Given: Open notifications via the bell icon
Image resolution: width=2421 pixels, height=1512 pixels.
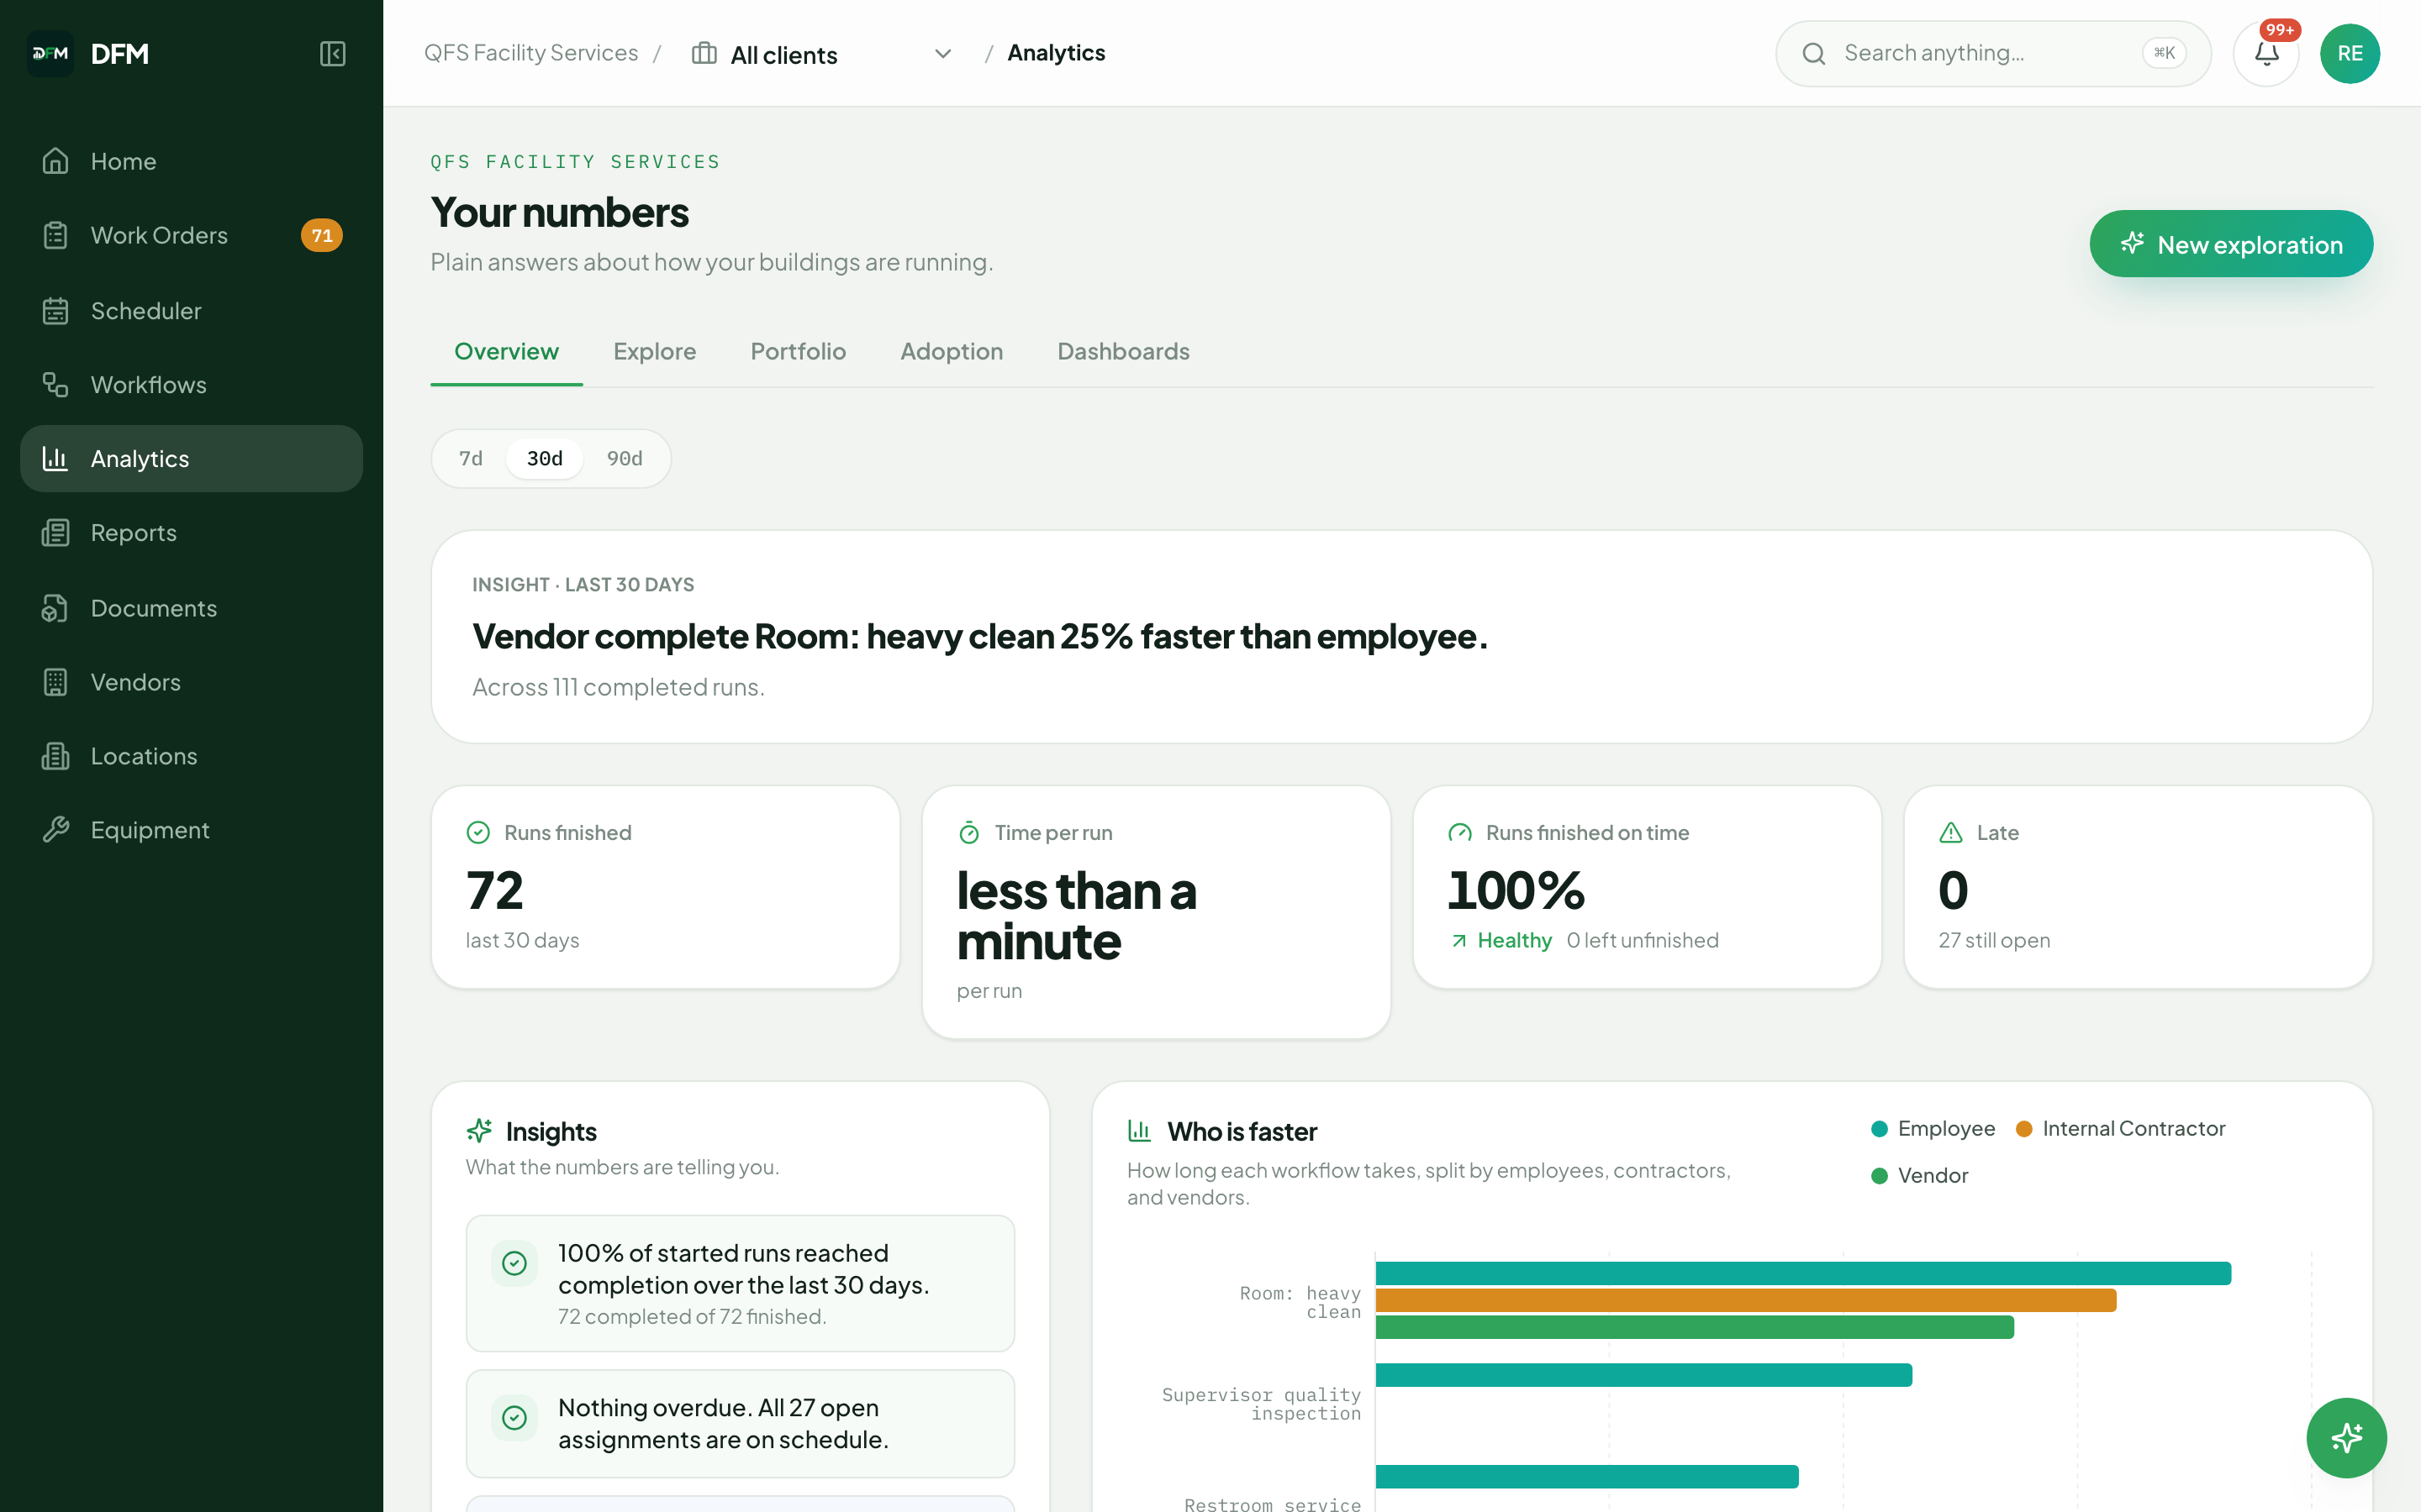Looking at the screenshot, I should pos(2266,54).
